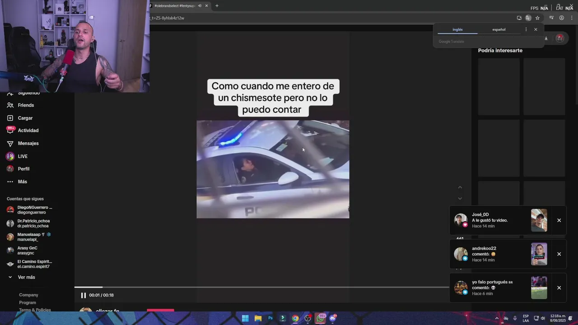Image resolution: width=578 pixels, height=325 pixels.
Task: Dismiss the José_0D like notification
Action: (559, 220)
